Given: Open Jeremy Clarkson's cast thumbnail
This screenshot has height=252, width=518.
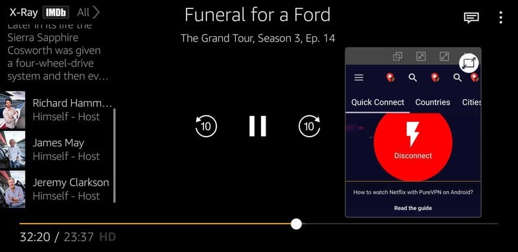Looking at the screenshot, I should tap(12, 189).
